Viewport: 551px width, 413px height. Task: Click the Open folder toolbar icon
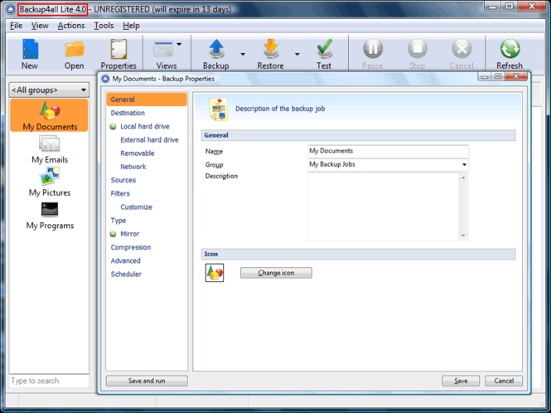(75, 49)
